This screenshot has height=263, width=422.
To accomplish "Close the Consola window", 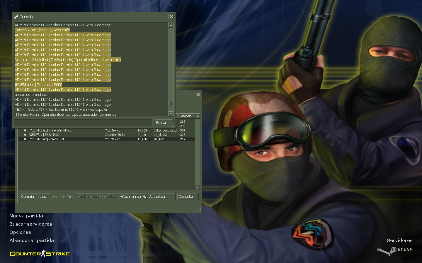I will coord(171,17).
